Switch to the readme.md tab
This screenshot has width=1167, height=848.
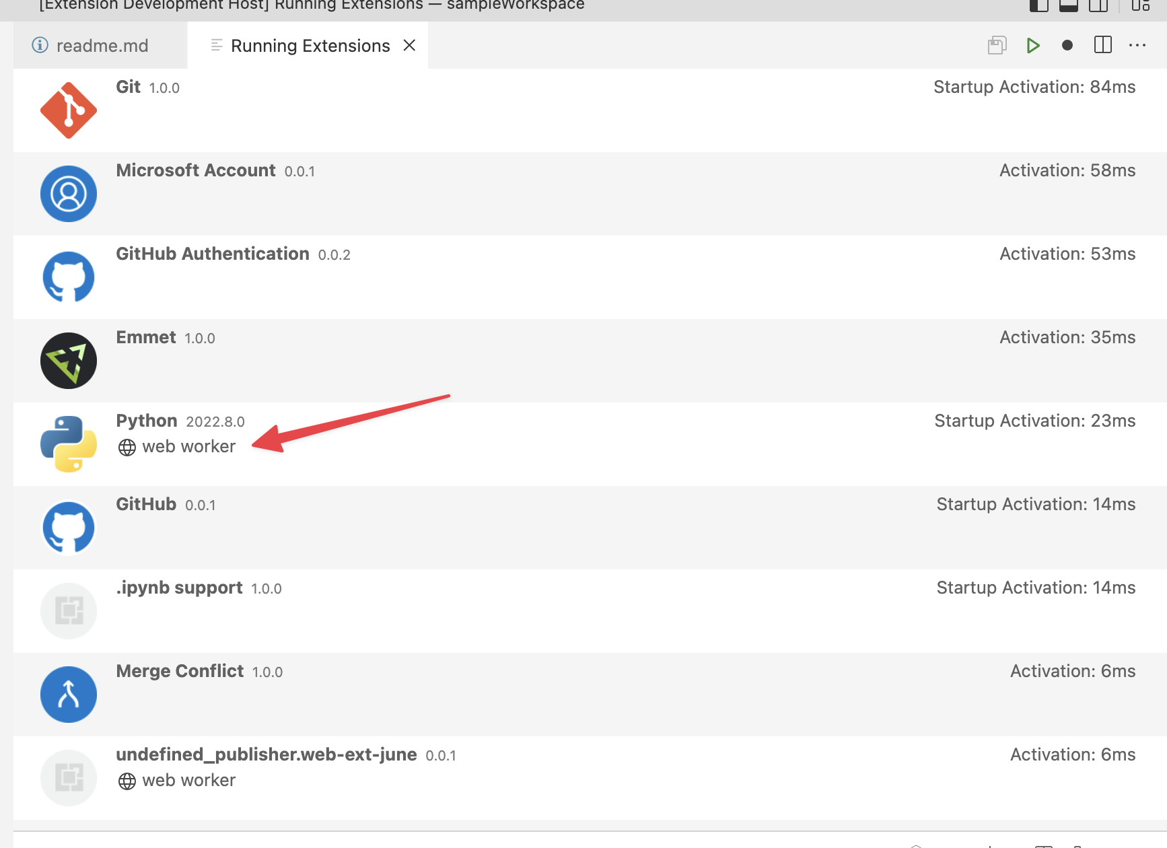coord(102,45)
